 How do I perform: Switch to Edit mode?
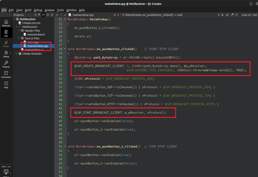pyautogui.click(x=6, y=33)
